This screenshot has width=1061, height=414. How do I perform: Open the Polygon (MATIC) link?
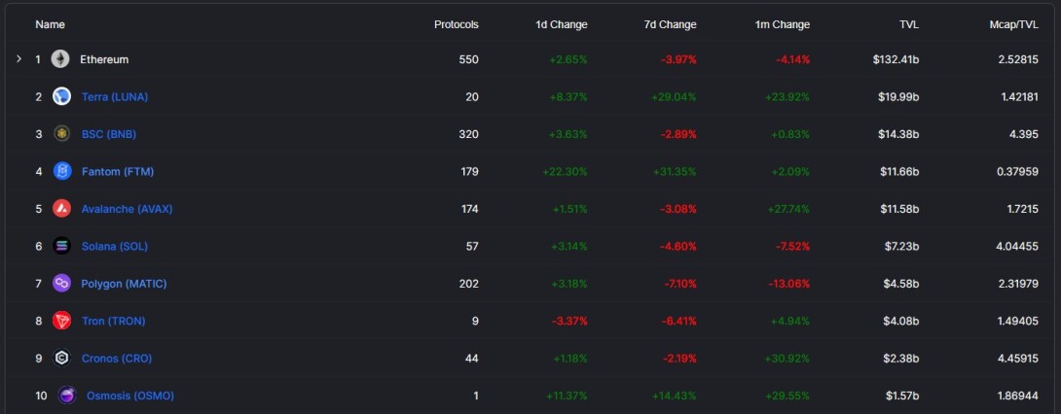coord(124,284)
